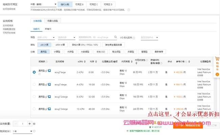Open the 购买时长 1年 dropdown
The image size is (220, 135).
point(22,131)
